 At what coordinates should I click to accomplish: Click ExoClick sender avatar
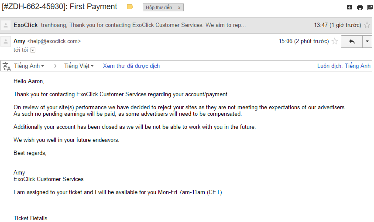[6, 25]
